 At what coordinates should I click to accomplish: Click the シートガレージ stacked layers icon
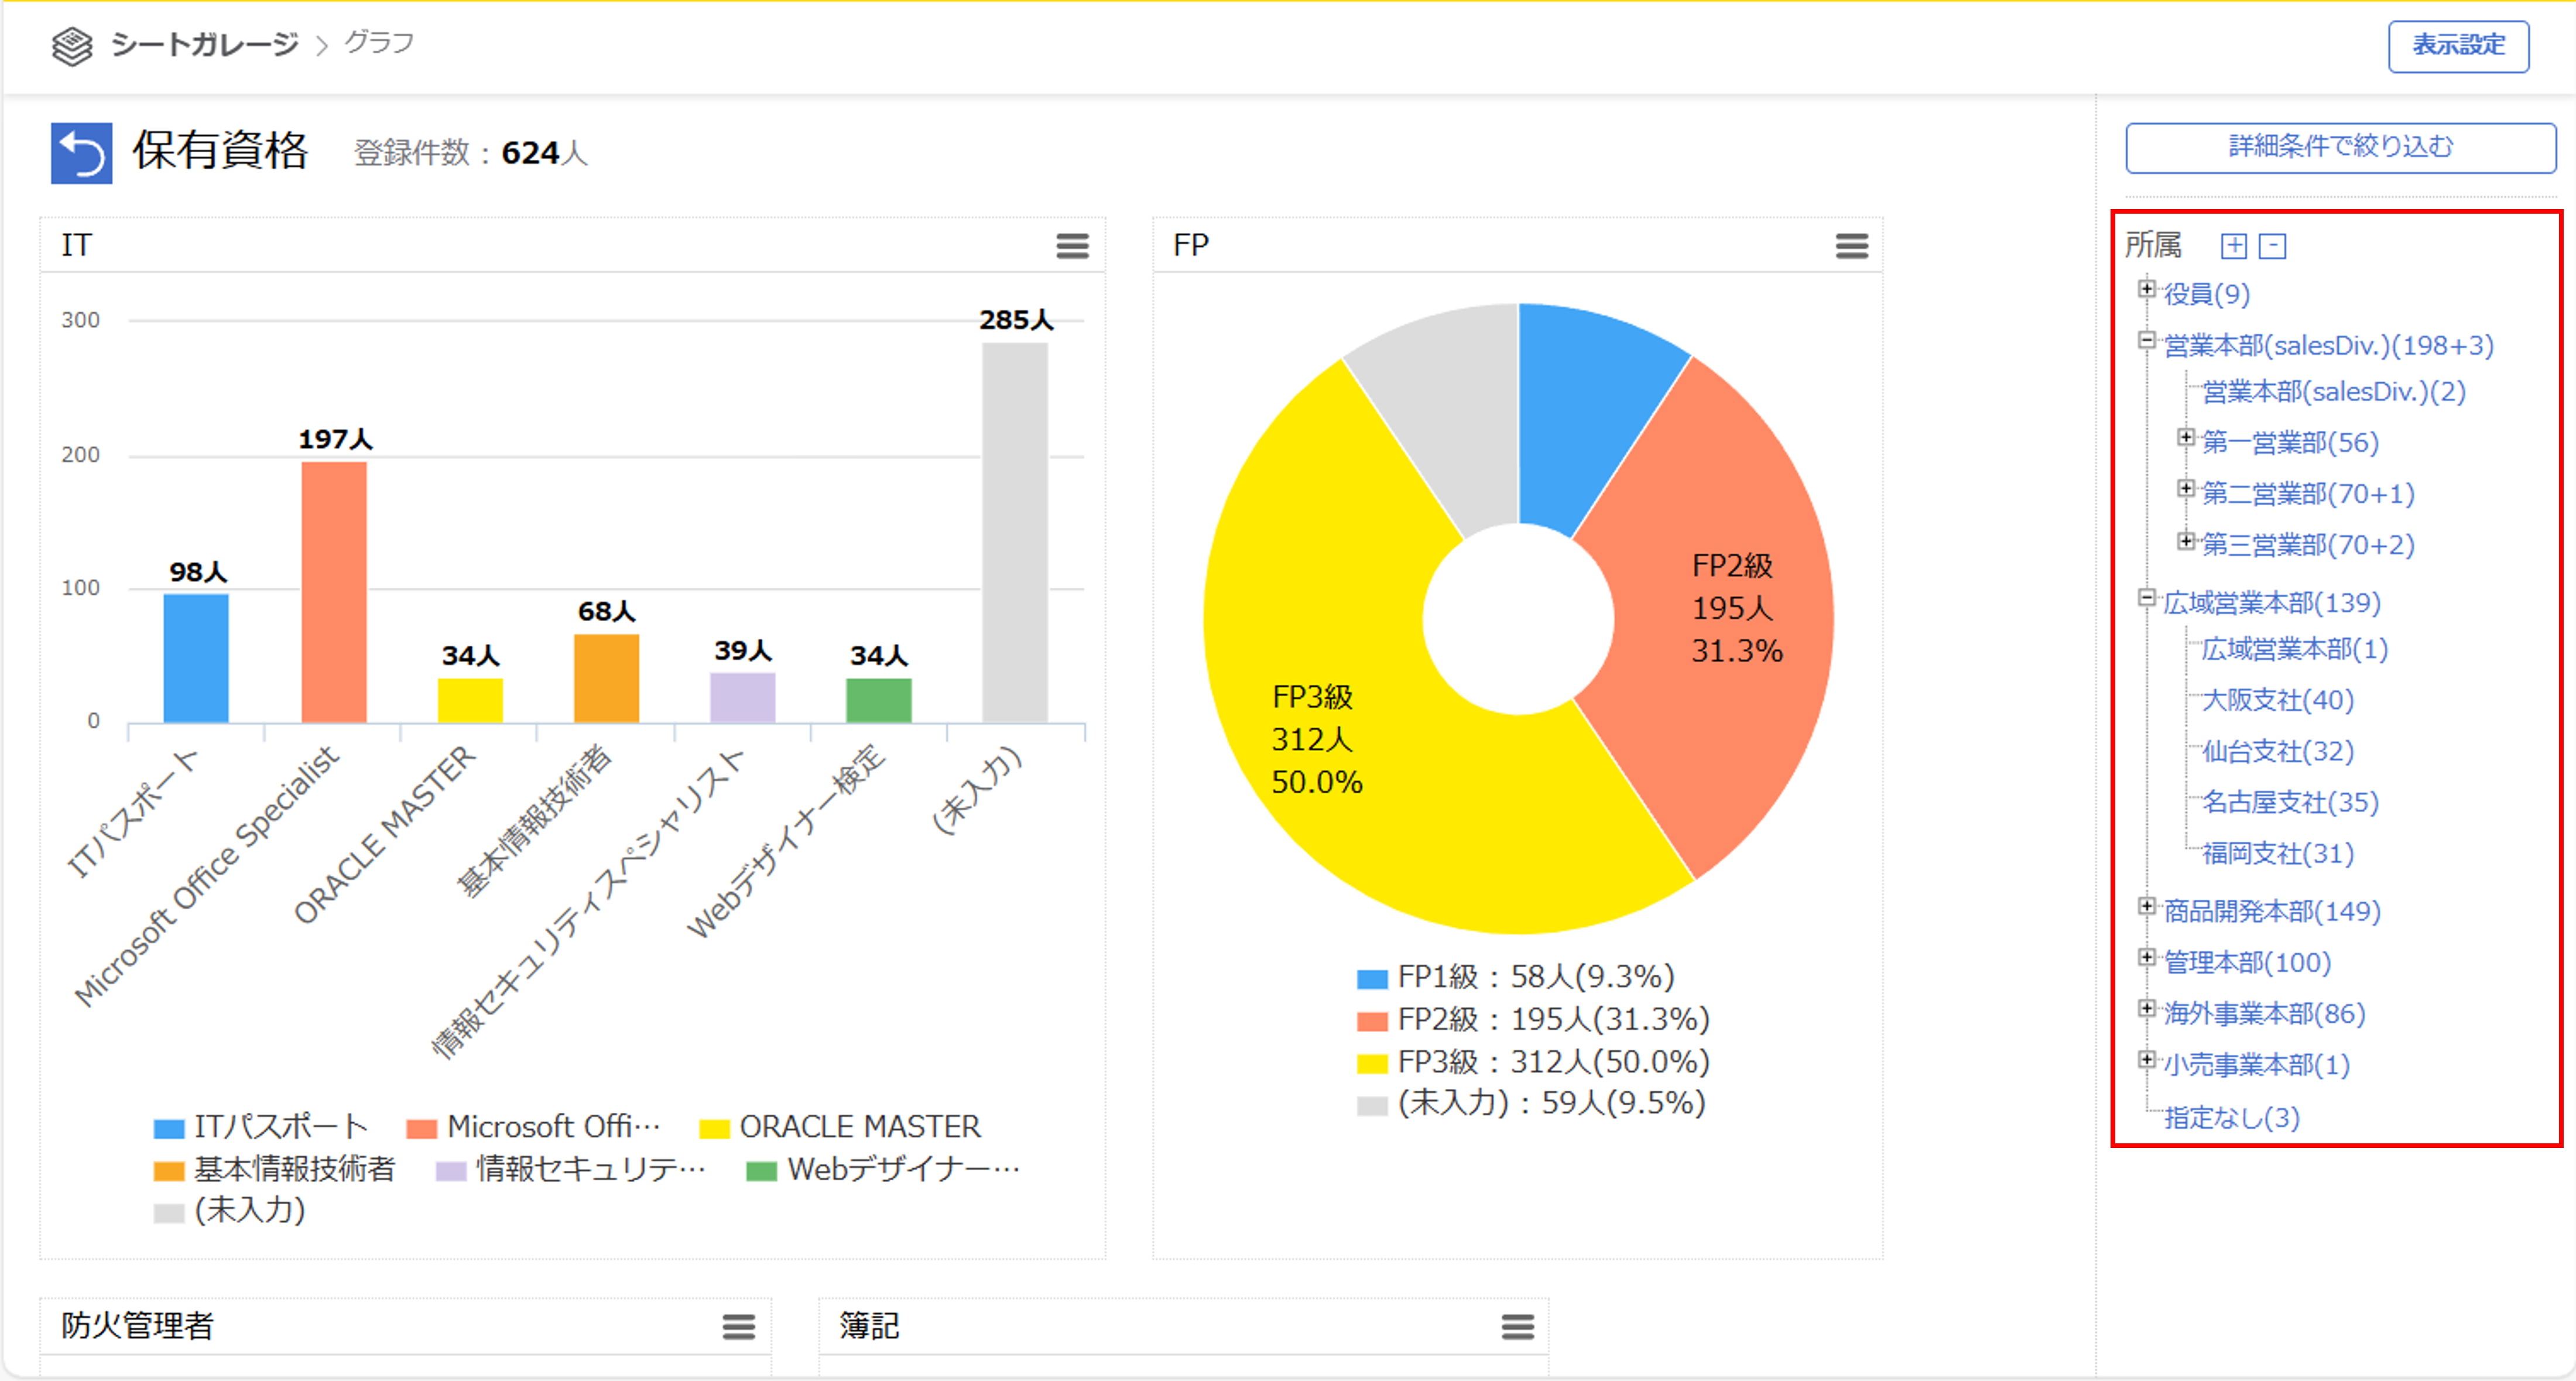(x=72, y=45)
